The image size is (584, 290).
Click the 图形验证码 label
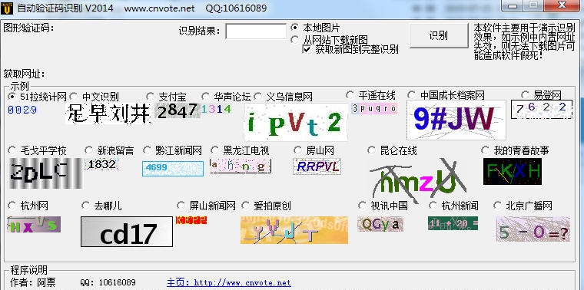point(28,28)
